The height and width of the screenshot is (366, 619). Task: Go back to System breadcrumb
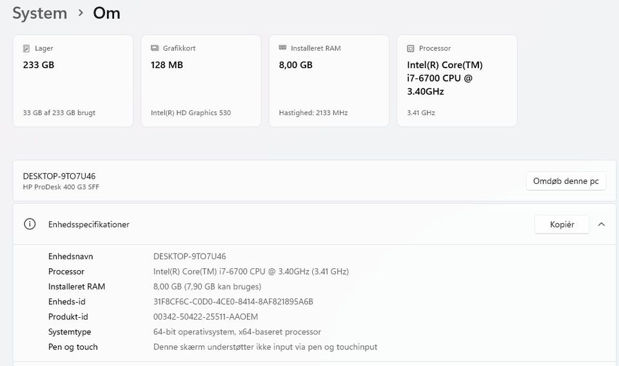coord(39,14)
